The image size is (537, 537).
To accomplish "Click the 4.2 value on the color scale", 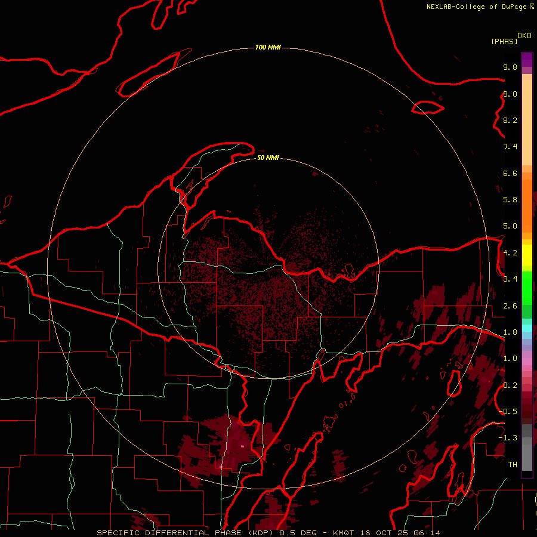I will [x=510, y=253].
